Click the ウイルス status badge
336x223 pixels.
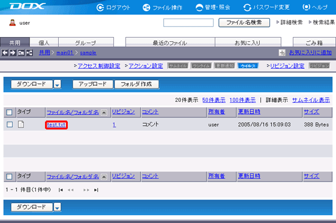pos(248,66)
